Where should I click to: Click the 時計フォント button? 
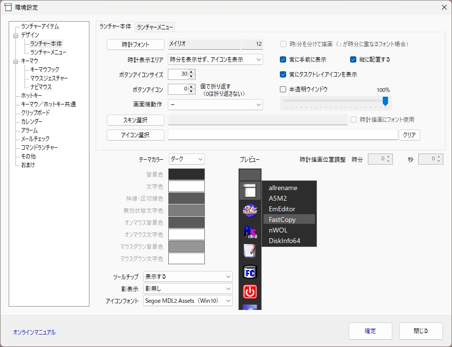[x=136, y=44]
